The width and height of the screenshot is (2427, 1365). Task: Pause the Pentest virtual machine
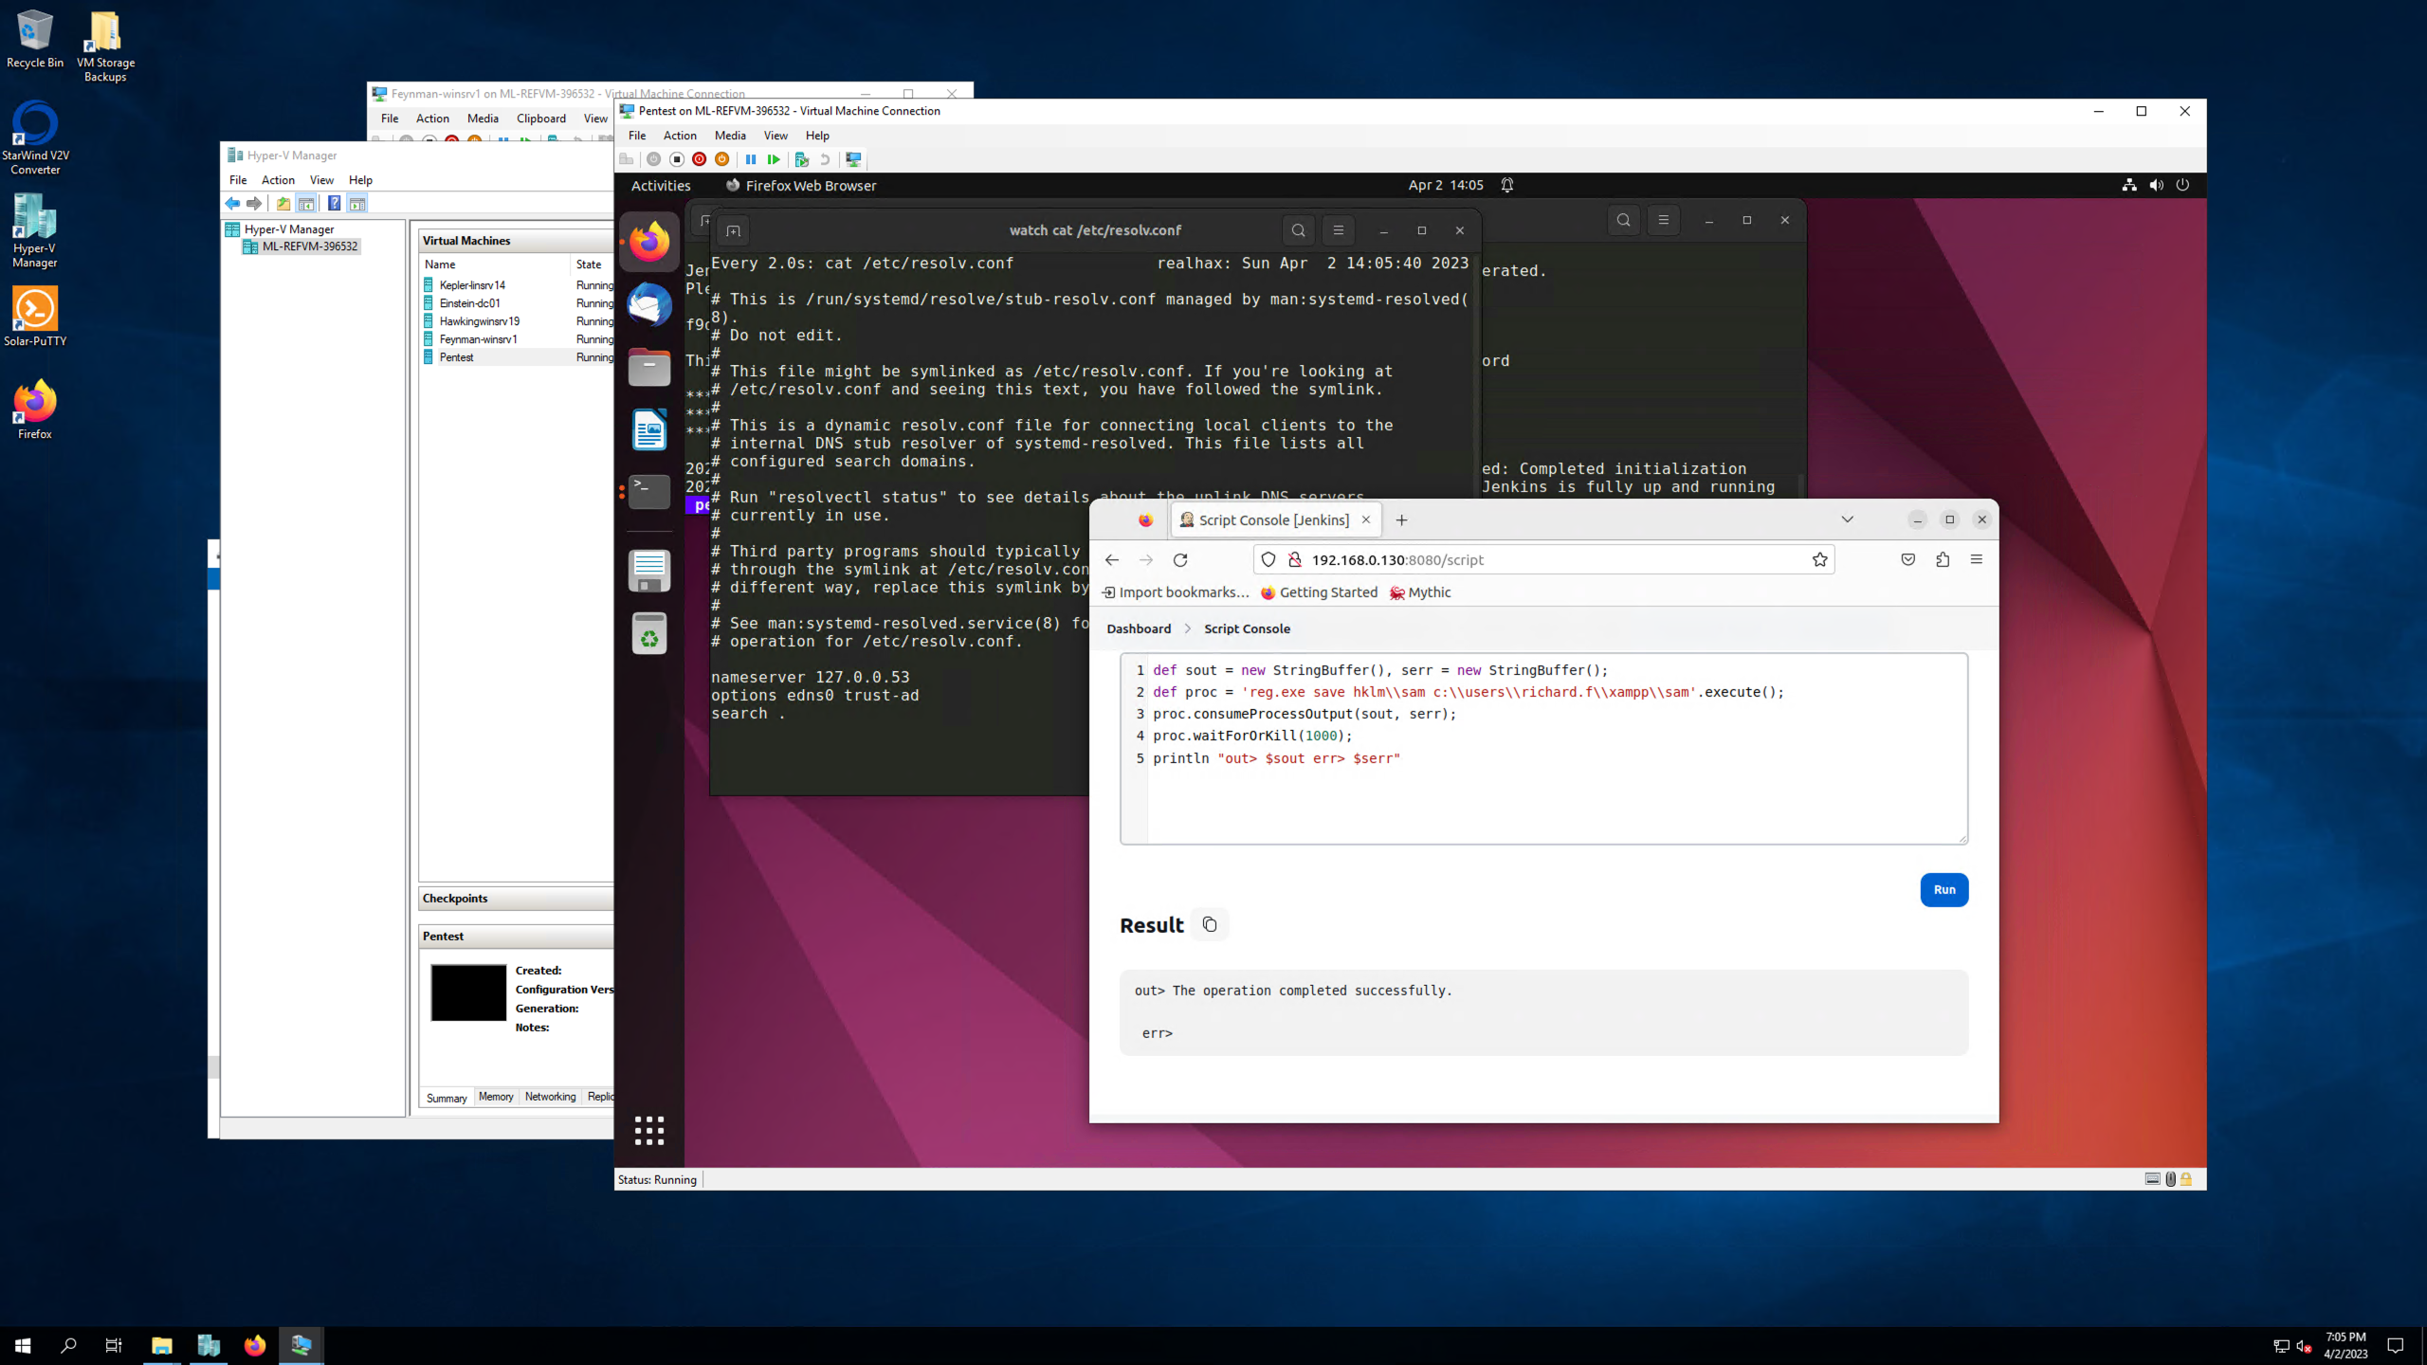[750, 159]
